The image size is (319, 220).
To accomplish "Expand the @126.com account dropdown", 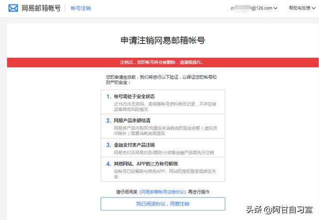I will click(x=254, y=8).
